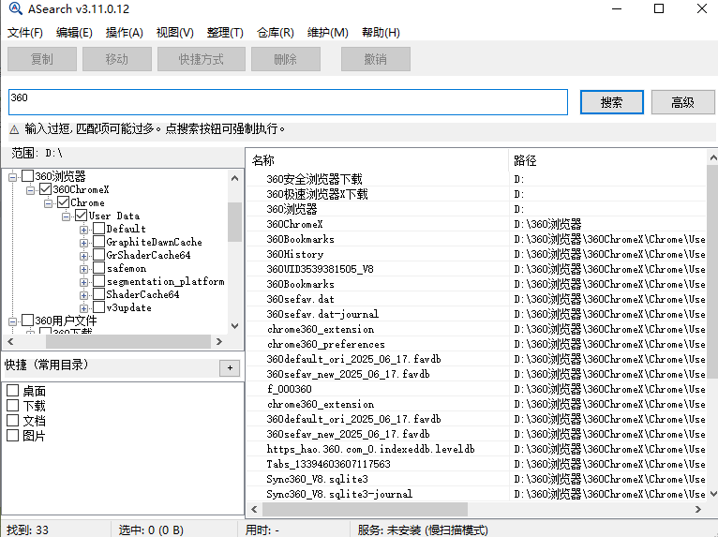This screenshot has height=537, width=718.
Task: Collapse the 360ChromeX tree node
Action: click(x=31, y=190)
